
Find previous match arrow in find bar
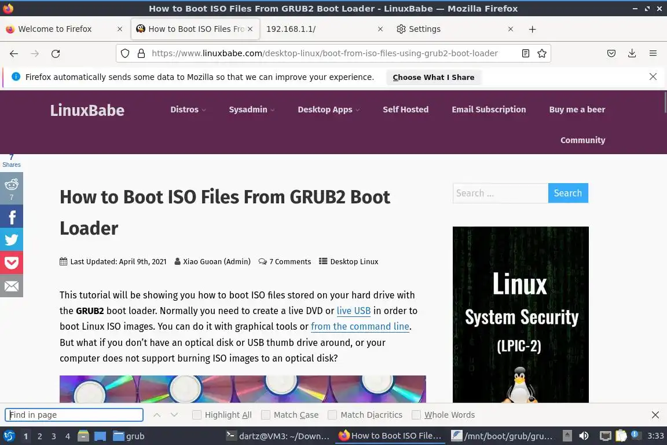[x=157, y=415]
